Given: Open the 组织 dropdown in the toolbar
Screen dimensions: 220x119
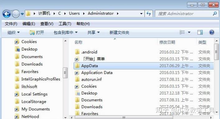Looking at the screenshot, I should coord(13,32).
